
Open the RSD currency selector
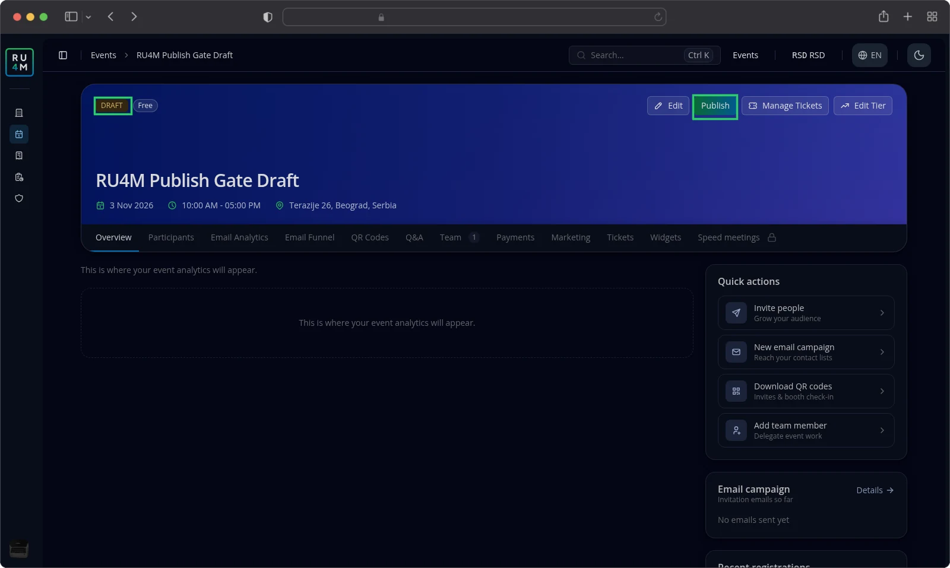tap(808, 55)
